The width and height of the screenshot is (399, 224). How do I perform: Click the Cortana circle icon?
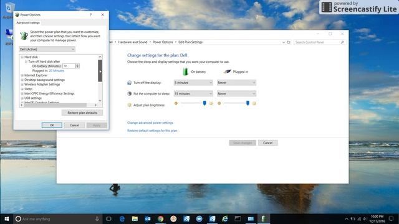tap(18, 218)
